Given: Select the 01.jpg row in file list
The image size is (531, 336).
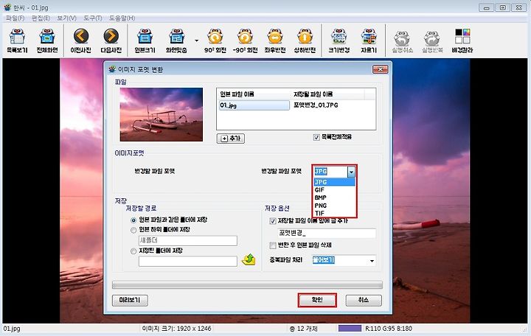Looking at the screenshot, I should [x=254, y=105].
